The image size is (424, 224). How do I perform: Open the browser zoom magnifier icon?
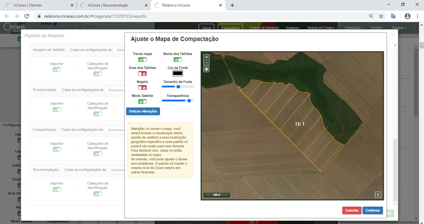(371, 16)
